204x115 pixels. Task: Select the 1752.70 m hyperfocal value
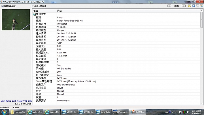click(62, 56)
